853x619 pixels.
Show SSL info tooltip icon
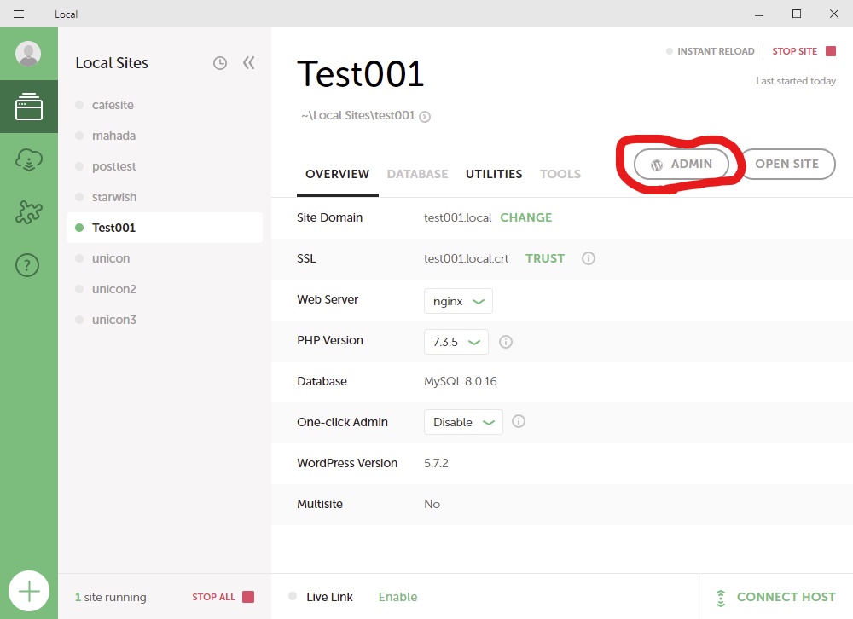[x=588, y=258]
